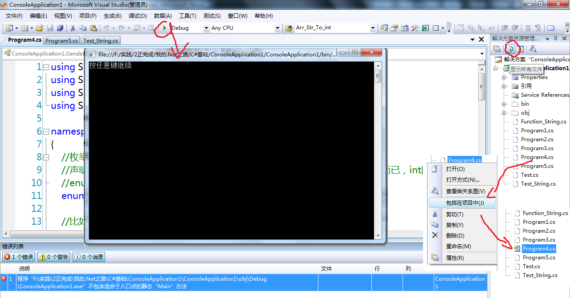The height and width of the screenshot is (298, 570).
Task: Open the Properties Window toolbar icon
Action: tap(395, 28)
